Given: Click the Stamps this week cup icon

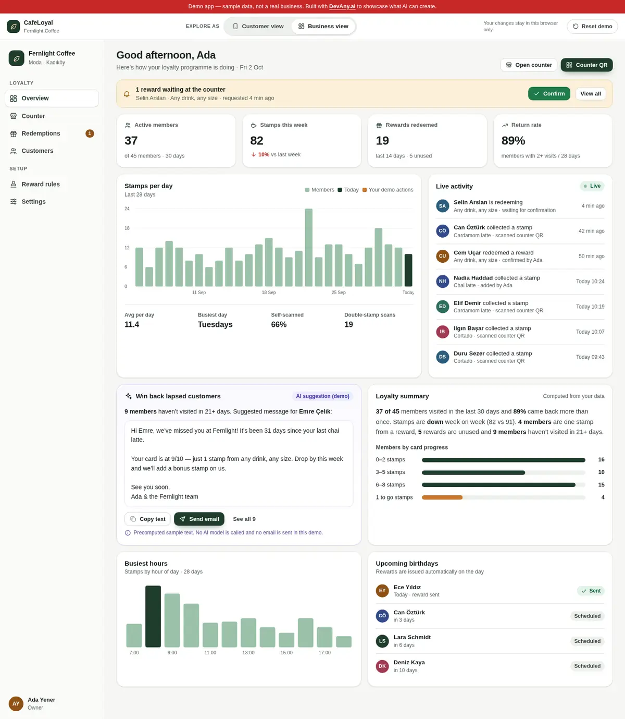Looking at the screenshot, I should coord(254,125).
